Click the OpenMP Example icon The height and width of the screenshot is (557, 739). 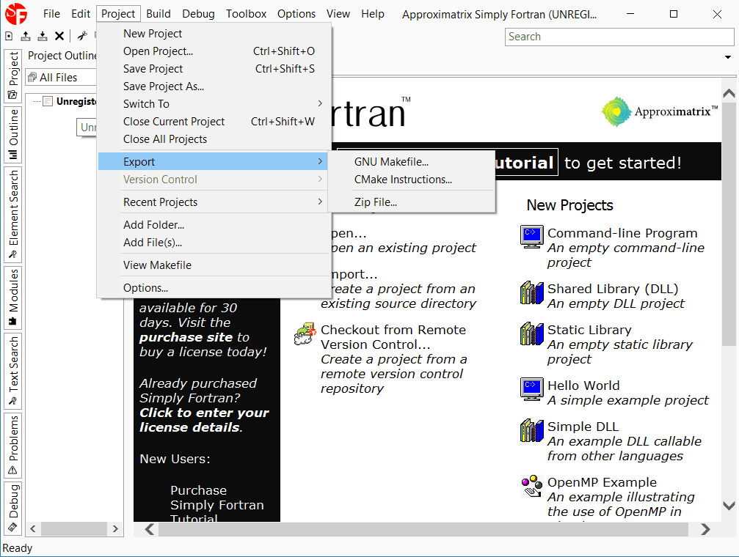[x=531, y=486]
